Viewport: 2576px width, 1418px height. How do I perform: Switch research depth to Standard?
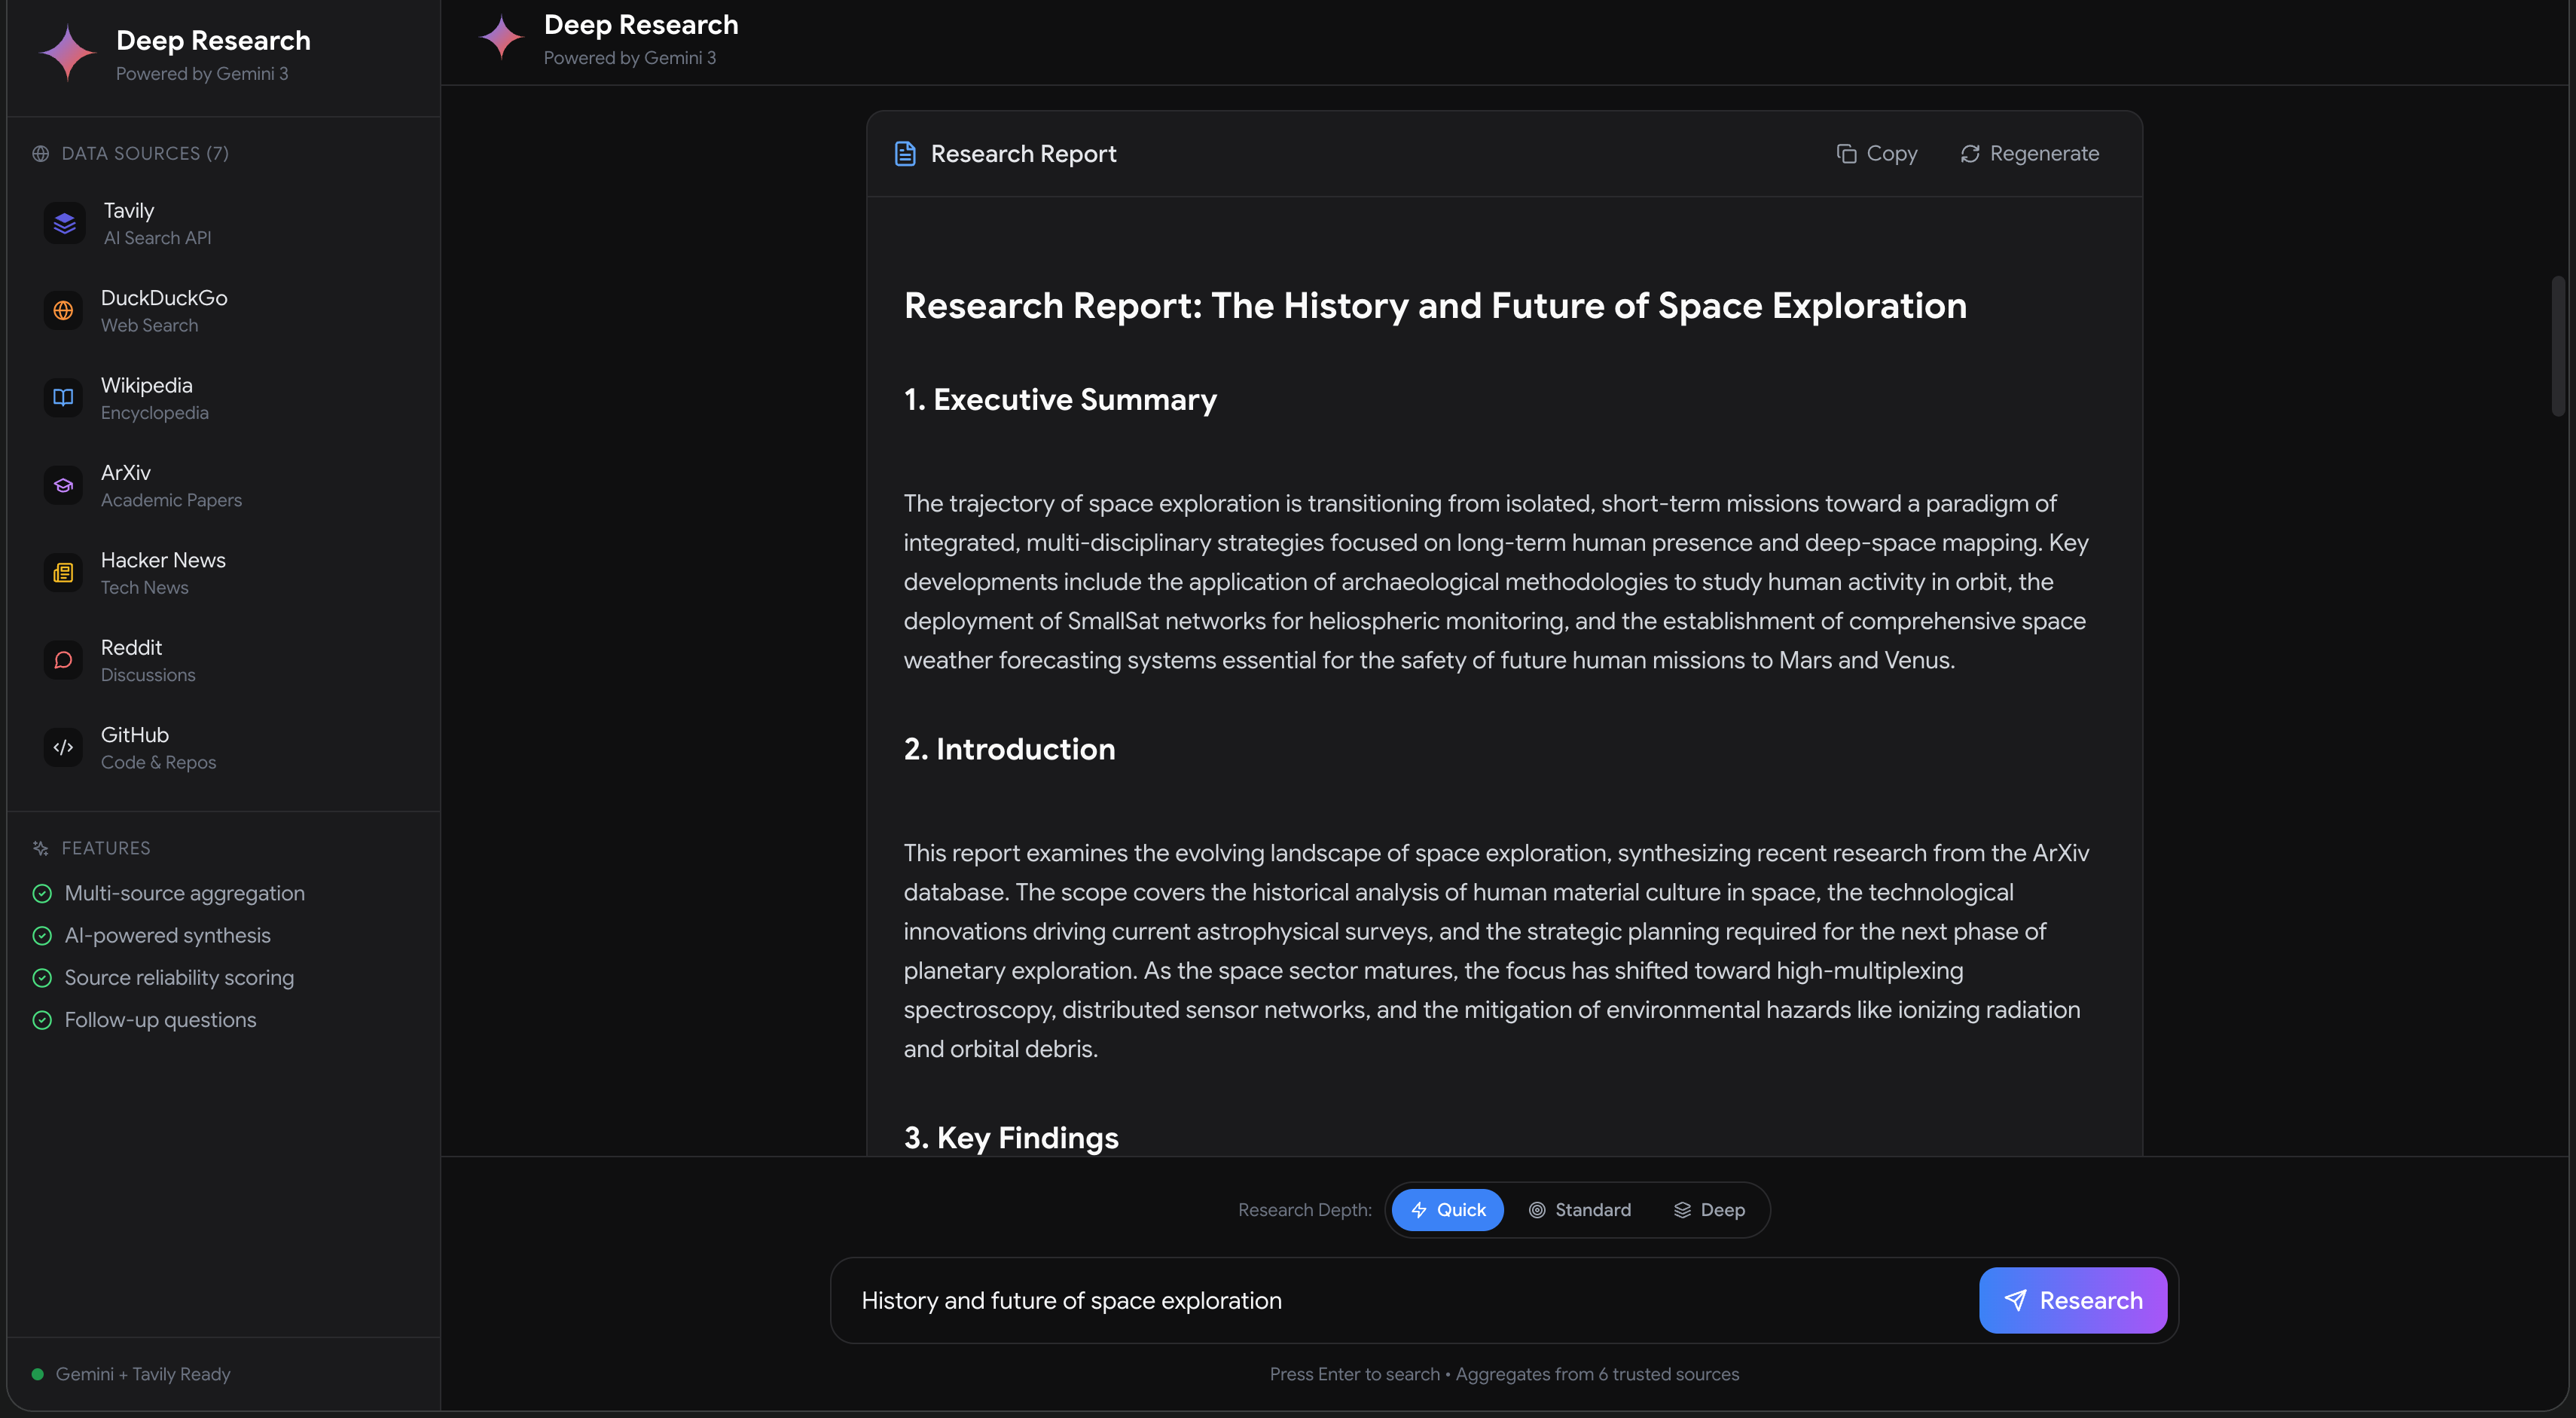tap(1579, 1210)
